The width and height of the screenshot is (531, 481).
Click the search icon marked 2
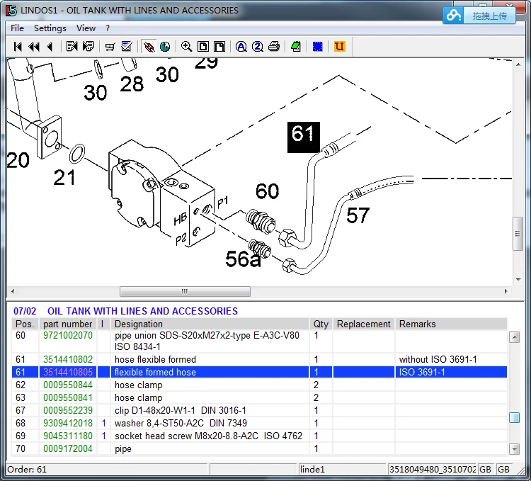[x=258, y=47]
